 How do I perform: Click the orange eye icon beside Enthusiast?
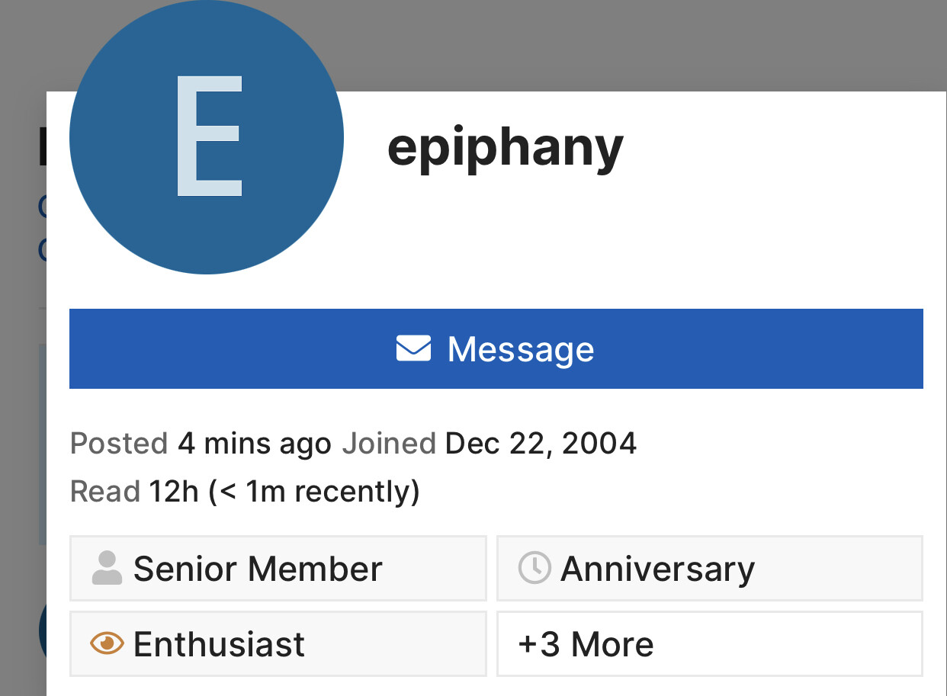pos(107,643)
